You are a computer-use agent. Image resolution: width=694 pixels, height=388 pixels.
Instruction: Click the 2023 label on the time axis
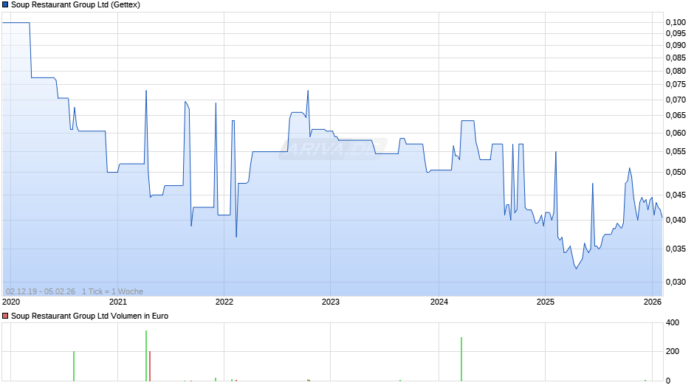click(331, 302)
